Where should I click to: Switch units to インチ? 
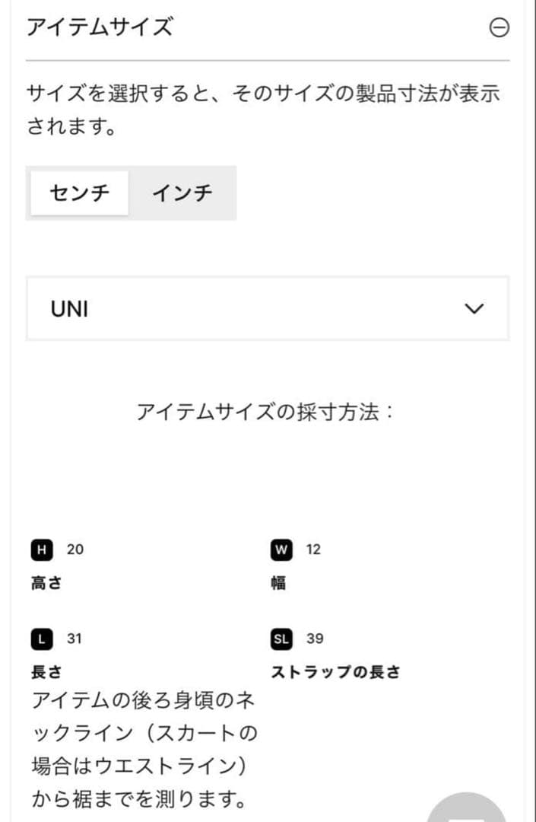[182, 193]
